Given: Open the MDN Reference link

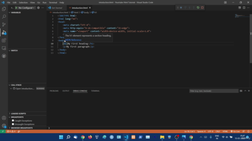Looking at the screenshot, I should [x=73, y=40].
